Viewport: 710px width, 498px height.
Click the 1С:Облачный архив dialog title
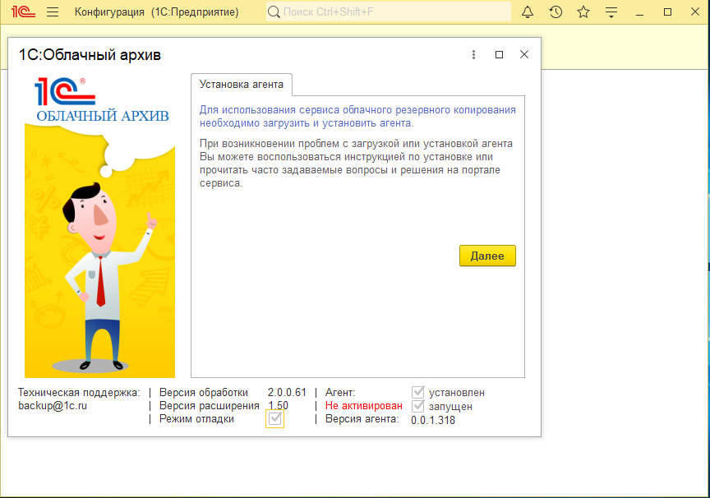[90, 55]
